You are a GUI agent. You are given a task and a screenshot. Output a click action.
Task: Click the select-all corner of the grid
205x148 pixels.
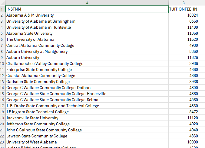[x=2, y=3]
